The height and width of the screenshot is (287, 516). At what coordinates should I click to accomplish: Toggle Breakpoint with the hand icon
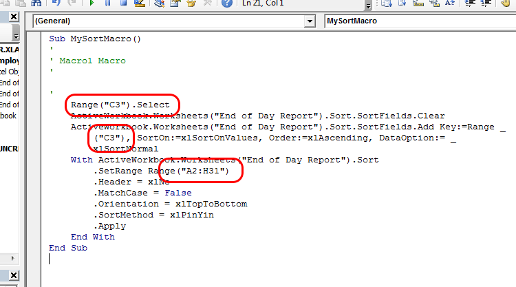[506, 3]
